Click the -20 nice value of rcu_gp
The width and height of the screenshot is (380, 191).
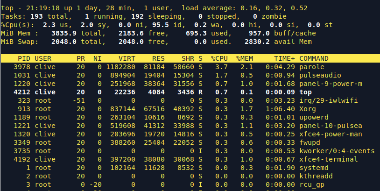pos(95,185)
